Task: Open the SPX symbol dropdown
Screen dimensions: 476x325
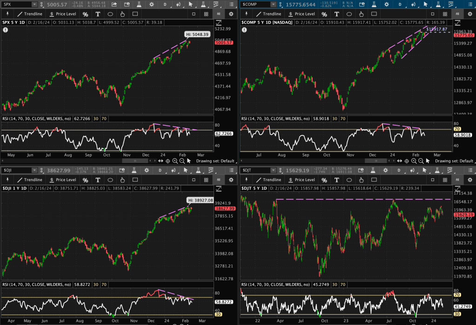Action: [x=35, y=4]
